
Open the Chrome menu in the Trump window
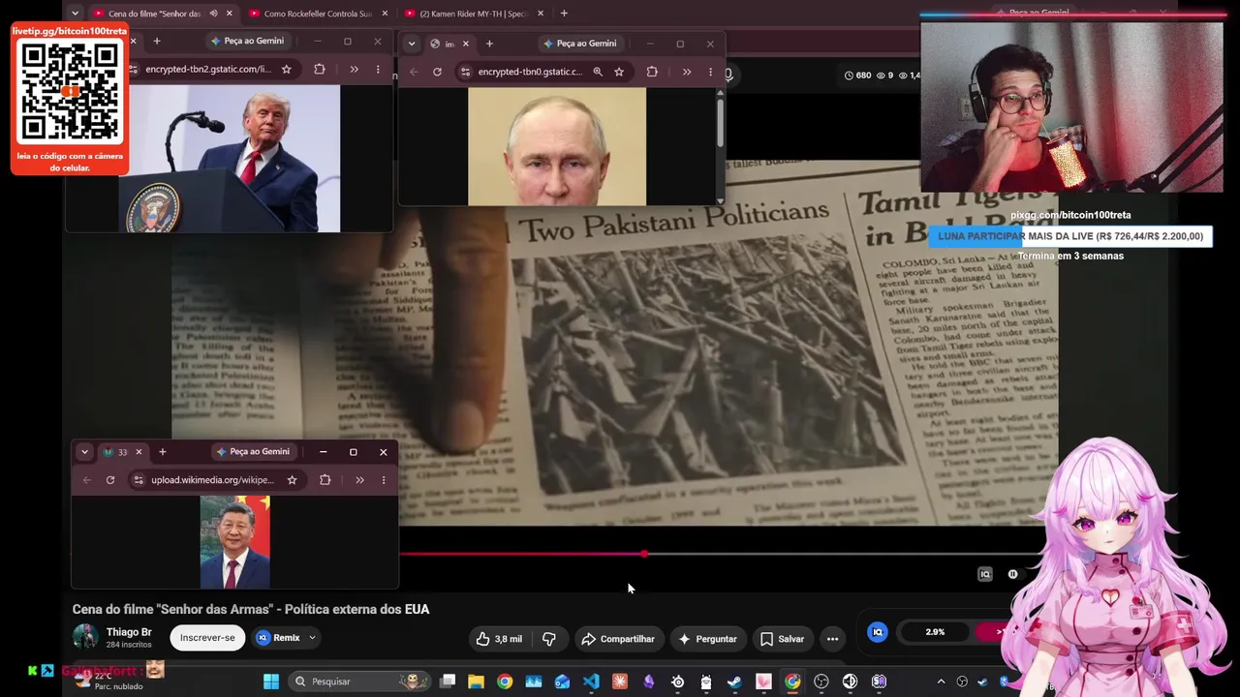tap(378, 70)
